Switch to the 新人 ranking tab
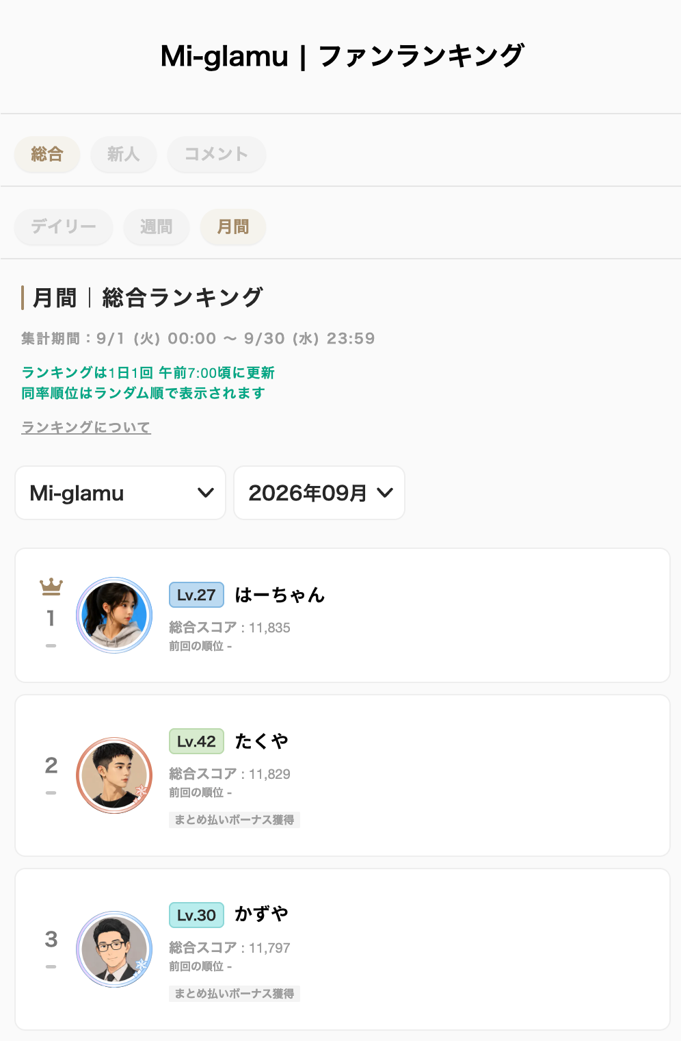Image resolution: width=681 pixels, height=1041 pixels. coord(124,154)
